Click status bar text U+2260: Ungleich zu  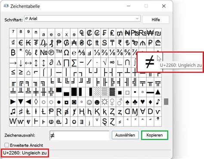[x=25, y=153]
